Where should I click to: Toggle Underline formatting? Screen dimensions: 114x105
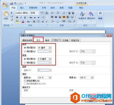pyautogui.click(x=25, y=18)
